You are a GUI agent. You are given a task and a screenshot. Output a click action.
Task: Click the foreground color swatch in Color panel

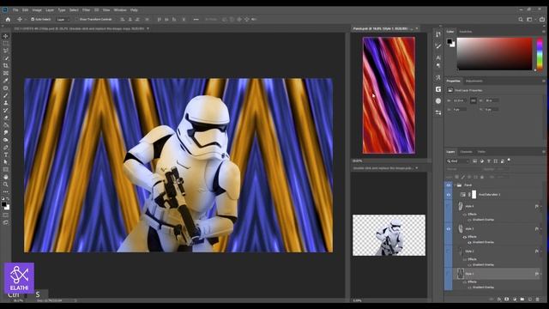coord(449,41)
